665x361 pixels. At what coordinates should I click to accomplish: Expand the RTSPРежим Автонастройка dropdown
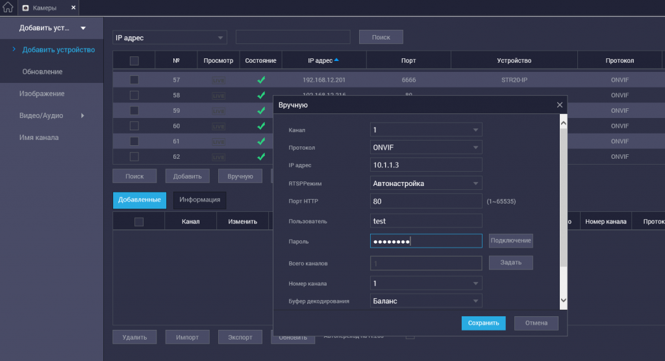[x=426, y=183]
